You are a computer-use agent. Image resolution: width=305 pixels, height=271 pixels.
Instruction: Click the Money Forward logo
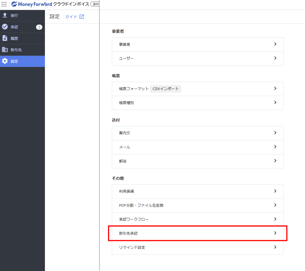coord(31,4)
